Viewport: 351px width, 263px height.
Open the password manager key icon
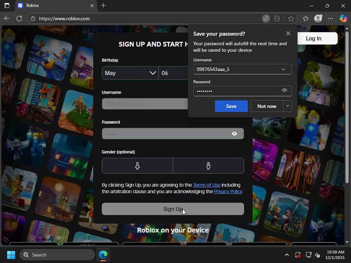pos(266,18)
